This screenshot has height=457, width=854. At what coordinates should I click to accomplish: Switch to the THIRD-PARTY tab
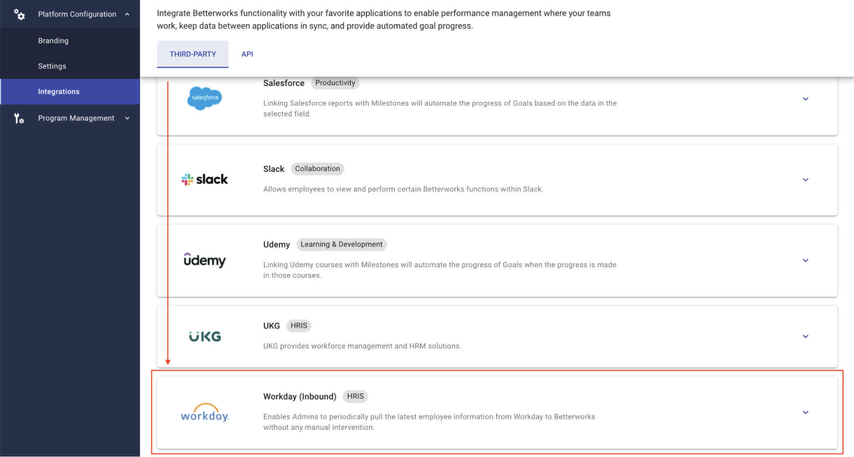(193, 54)
